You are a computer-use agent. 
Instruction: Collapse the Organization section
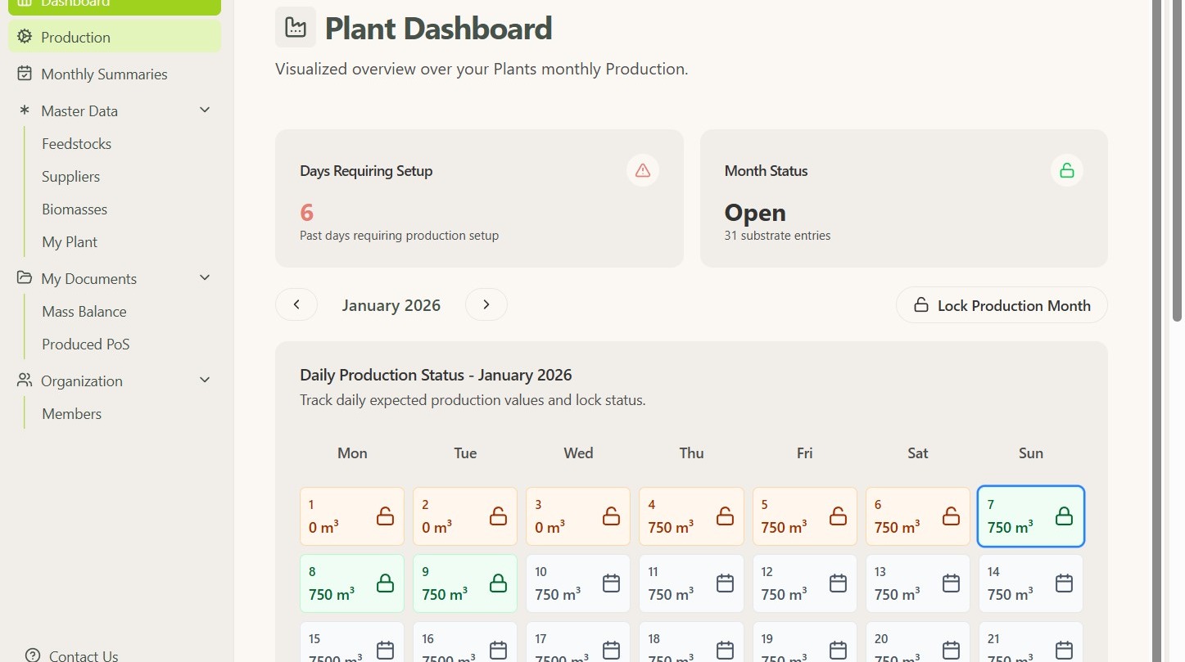205,381
